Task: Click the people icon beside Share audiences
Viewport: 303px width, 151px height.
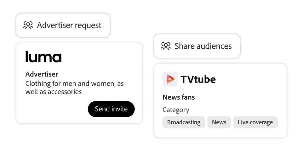Action: point(166,46)
